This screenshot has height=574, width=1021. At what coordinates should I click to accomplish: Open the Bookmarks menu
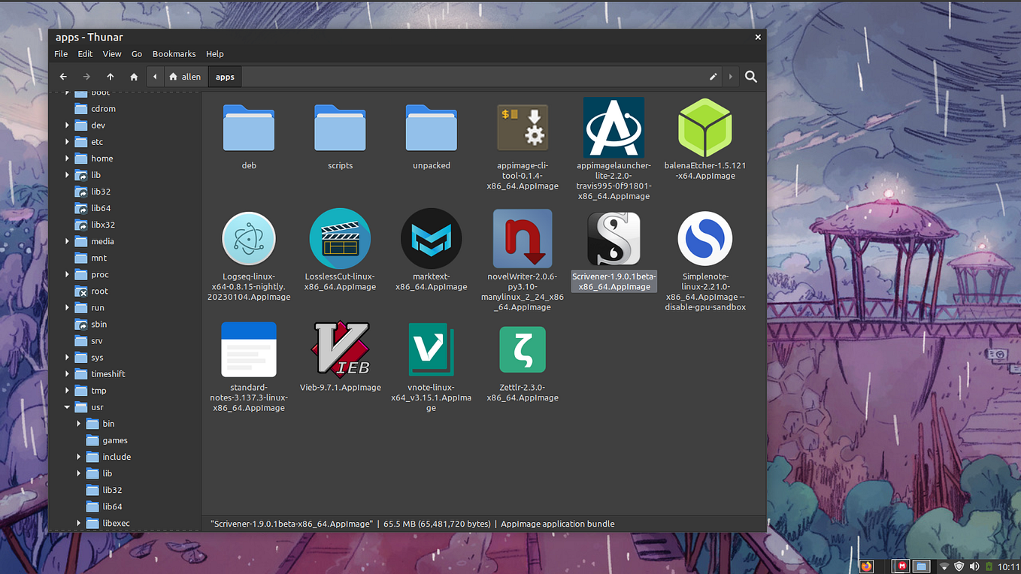pyautogui.click(x=174, y=53)
